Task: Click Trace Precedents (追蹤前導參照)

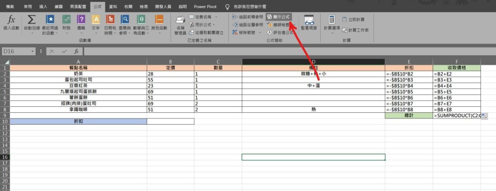Action: click(x=248, y=17)
